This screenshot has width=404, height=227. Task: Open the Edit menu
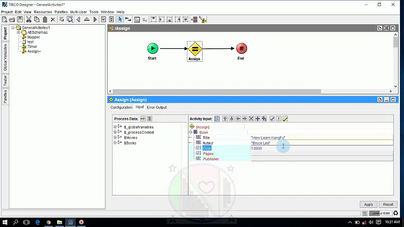18,12
